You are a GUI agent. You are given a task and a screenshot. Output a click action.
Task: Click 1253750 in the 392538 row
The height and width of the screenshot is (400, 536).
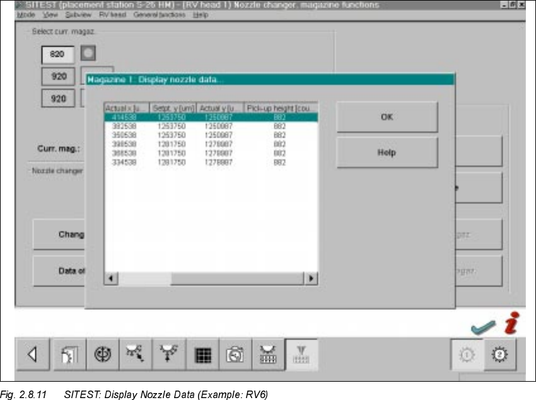point(172,127)
